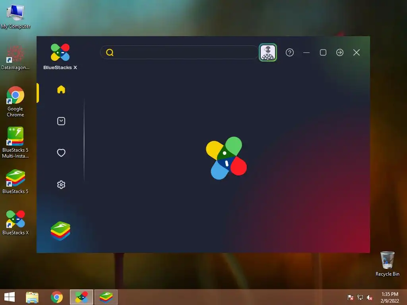Select the BlueStacks 5 desktop shortcut
This screenshot has height=305, width=407.
[x=16, y=181]
